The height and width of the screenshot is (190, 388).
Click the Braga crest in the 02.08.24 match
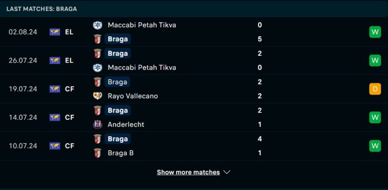tap(97, 39)
